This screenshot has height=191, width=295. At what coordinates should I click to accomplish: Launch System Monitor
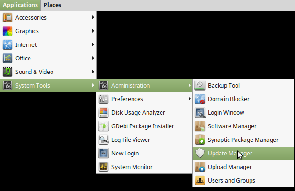[145, 167]
